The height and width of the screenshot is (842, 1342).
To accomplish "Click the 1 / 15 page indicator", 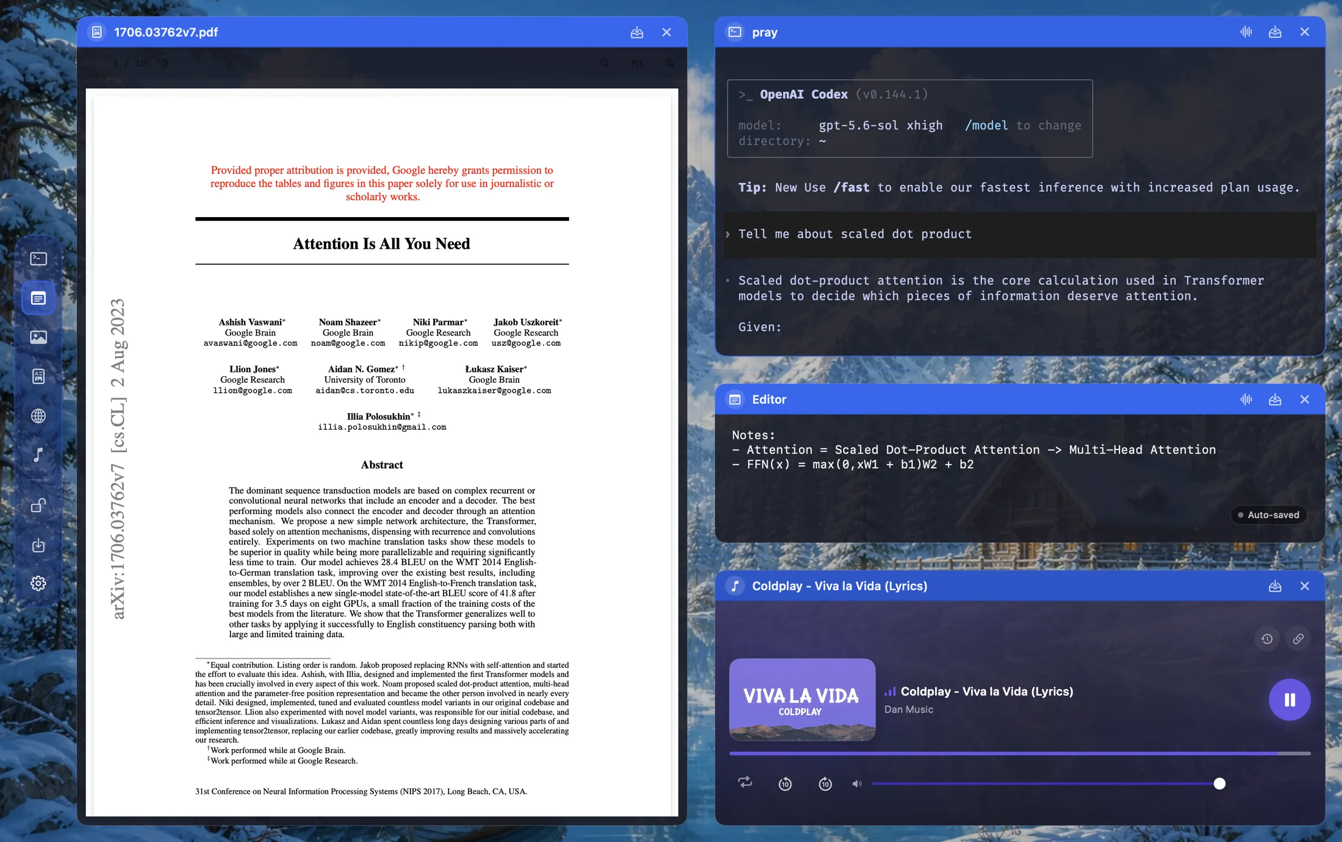I will coord(130,63).
